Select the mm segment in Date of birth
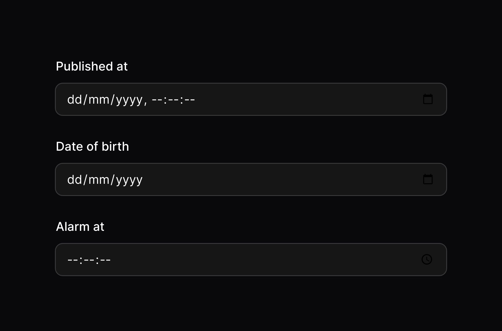Image resolution: width=502 pixels, height=331 pixels. coord(99,180)
